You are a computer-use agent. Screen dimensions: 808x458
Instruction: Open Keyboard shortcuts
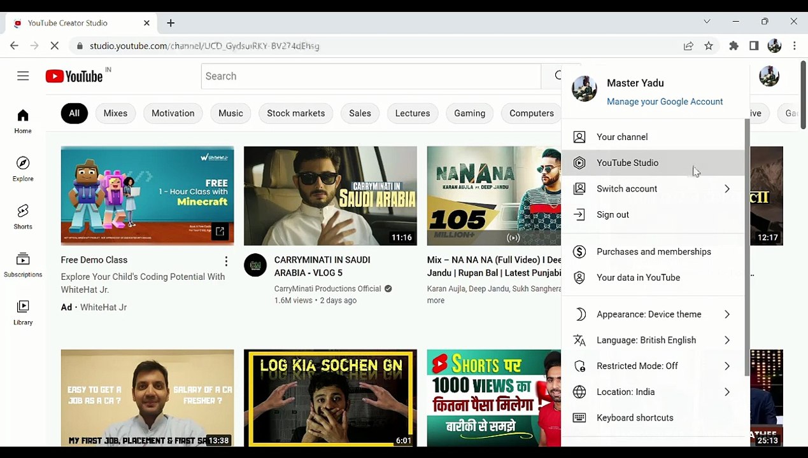click(x=653, y=418)
